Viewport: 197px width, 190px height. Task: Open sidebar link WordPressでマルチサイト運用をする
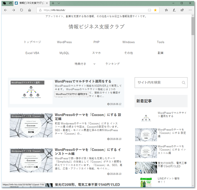pos(172,114)
